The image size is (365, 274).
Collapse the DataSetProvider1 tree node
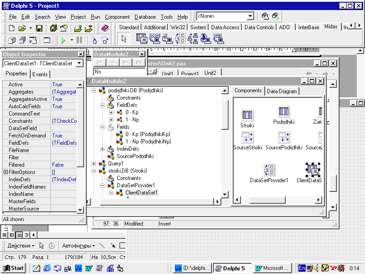point(102,185)
